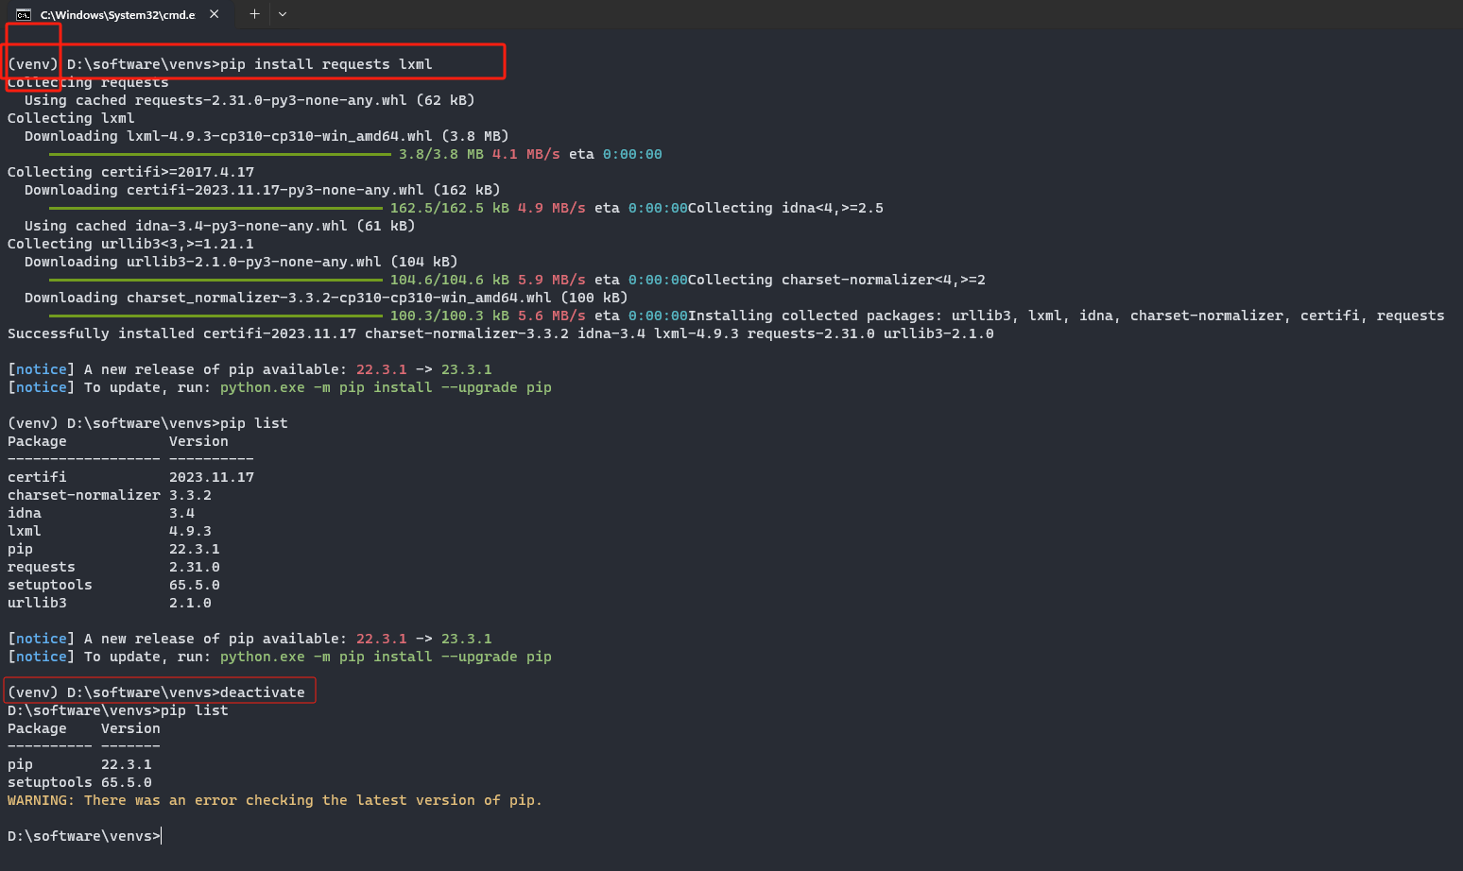Click first 'A new release of pip available' notice

tap(250, 369)
